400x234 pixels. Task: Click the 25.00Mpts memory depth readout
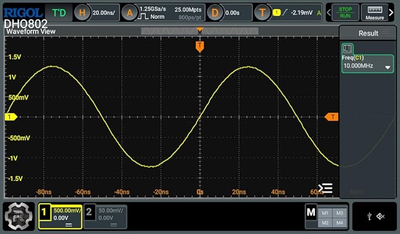[x=188, y=10]
